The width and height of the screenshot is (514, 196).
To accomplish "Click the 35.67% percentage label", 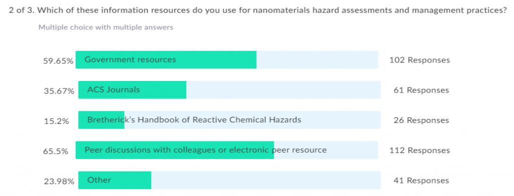I will [x=59, y=91].
